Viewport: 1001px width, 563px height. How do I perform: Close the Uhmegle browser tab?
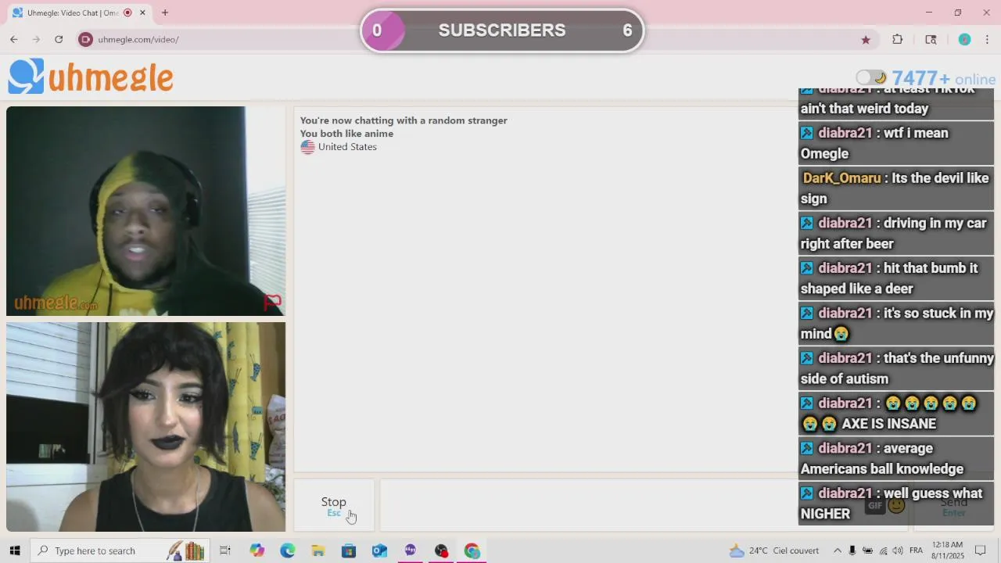142,13
